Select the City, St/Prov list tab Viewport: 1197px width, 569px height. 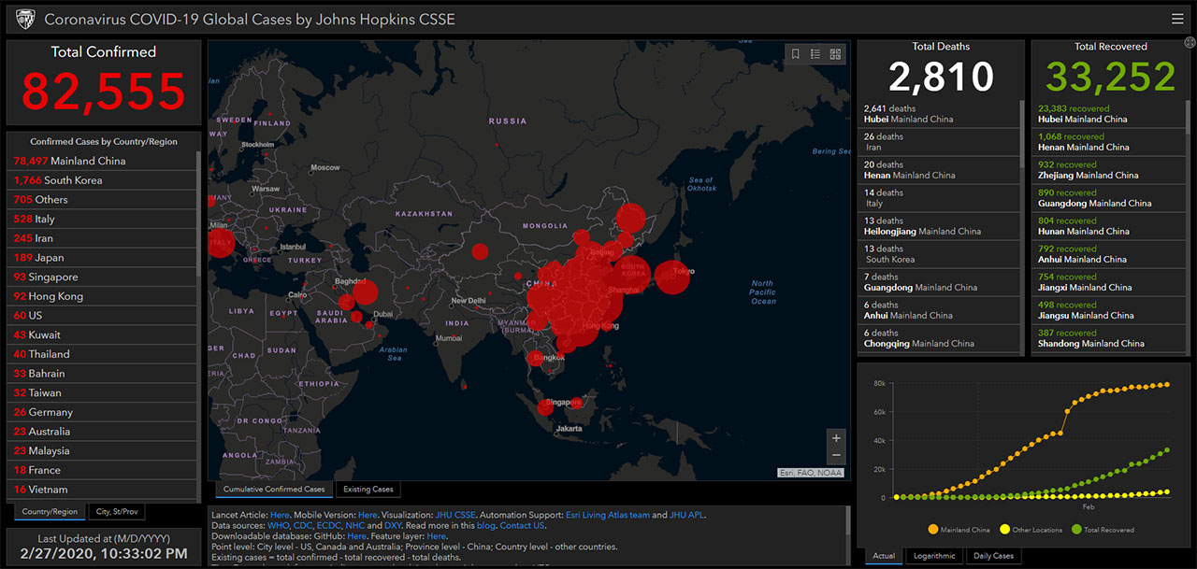[x=117, y=512]
